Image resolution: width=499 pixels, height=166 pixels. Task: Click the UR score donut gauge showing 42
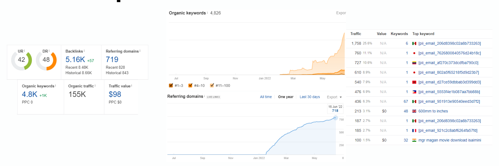pos(21,60)
